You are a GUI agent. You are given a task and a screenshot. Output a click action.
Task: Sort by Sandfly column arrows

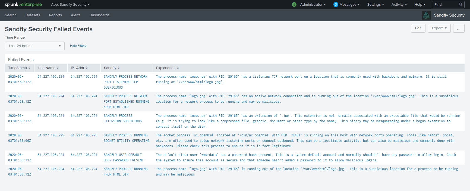[x=119, y=68]
